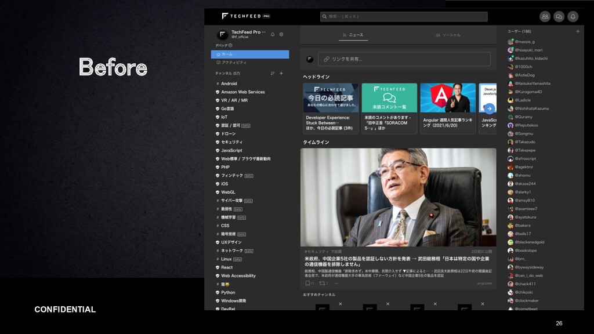Switch to the ニュース tab
The image size is (594, 334).
(x=353, y=35)
